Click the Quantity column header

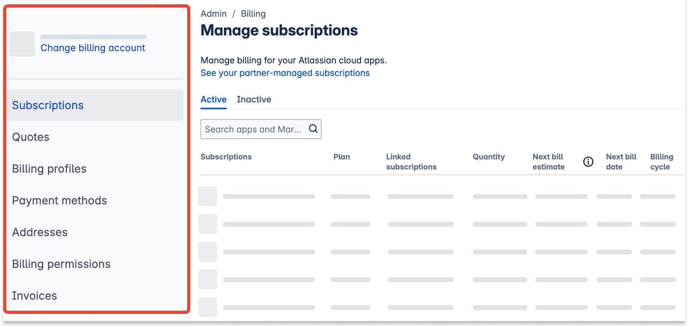(489, 157)
